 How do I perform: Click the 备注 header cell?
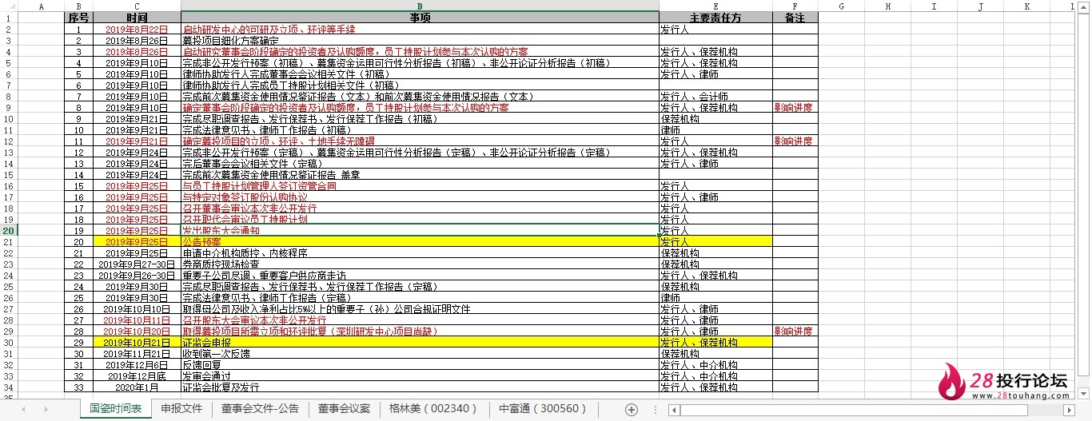coord(795,17)
